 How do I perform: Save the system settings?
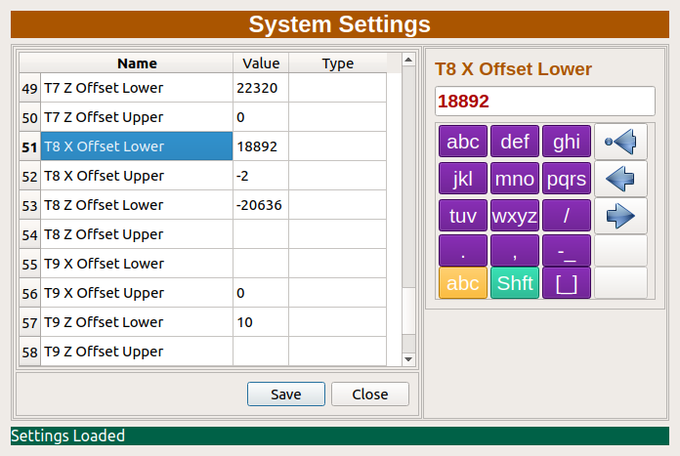pos(286,394)
